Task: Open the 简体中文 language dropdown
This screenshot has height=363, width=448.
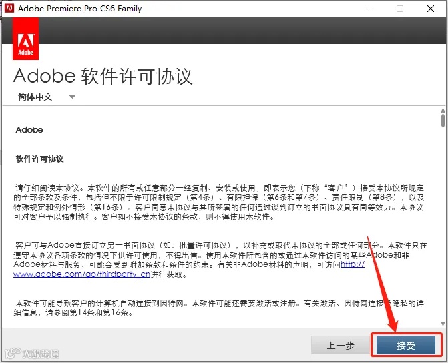Action: point(47,97)
